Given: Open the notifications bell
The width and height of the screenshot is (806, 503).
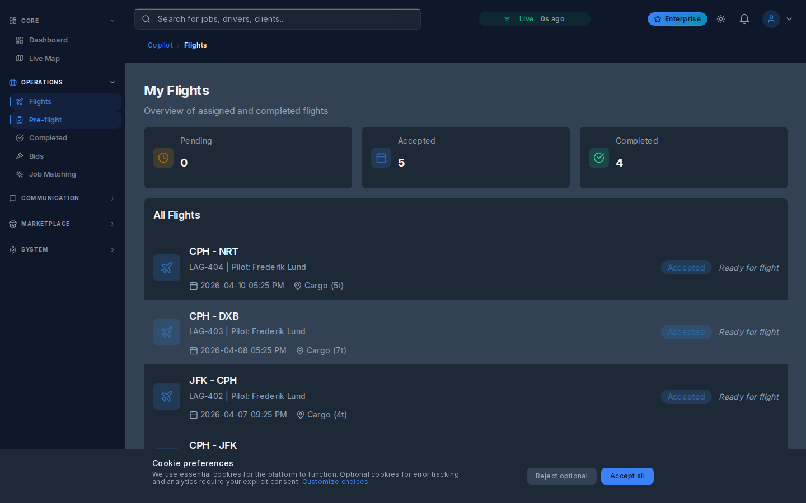Looking at the screenshot, I should [744, 18].
